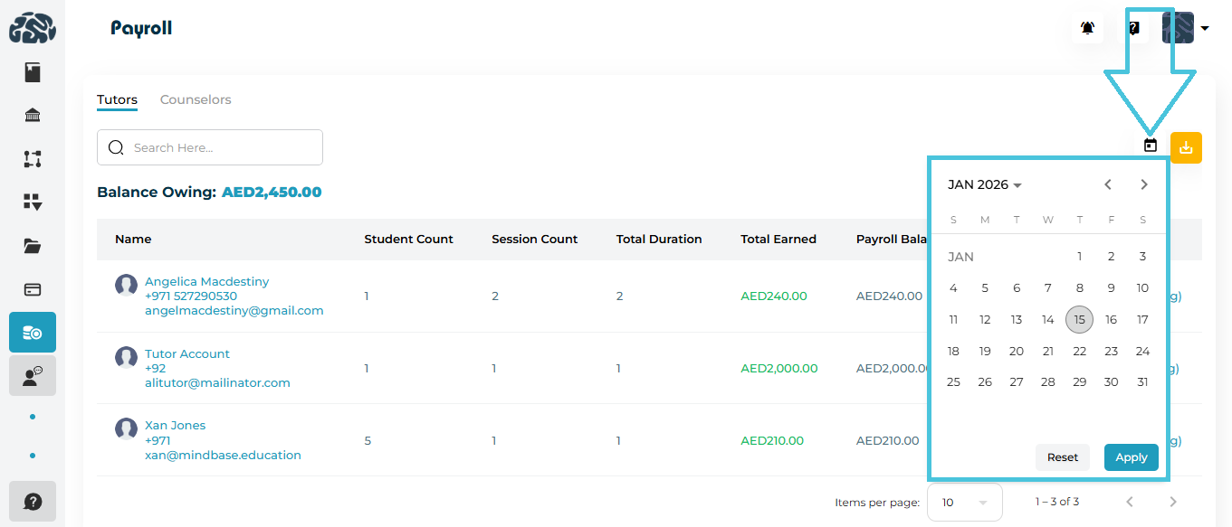Viewport: 1232px width, 527px height.
Task: Open the calendar date filter icon
Action: [x=1151, y=146]
